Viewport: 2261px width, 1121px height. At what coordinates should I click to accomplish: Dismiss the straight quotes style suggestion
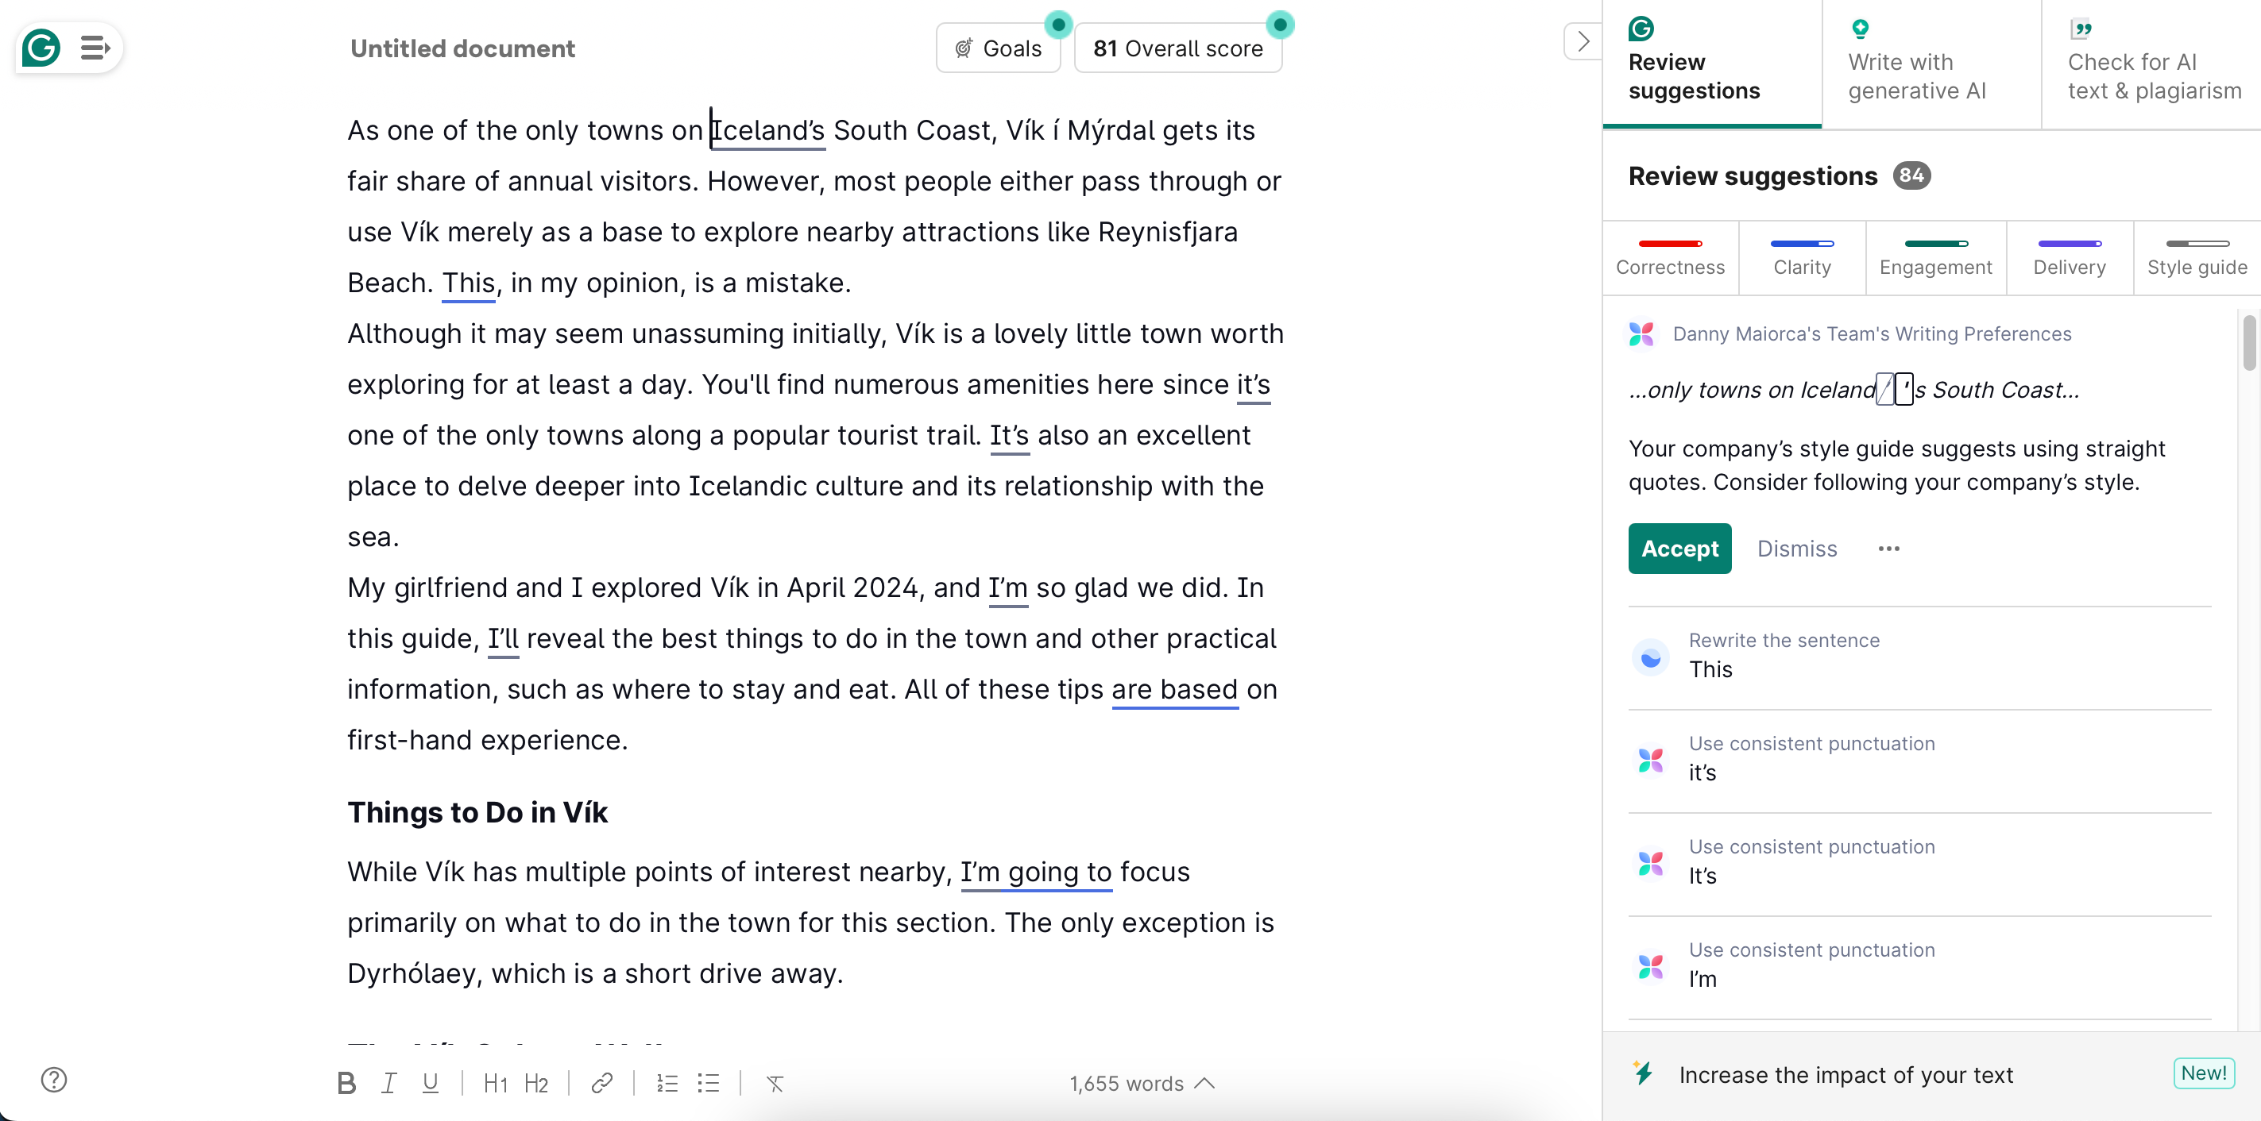tap(1798, 548)
